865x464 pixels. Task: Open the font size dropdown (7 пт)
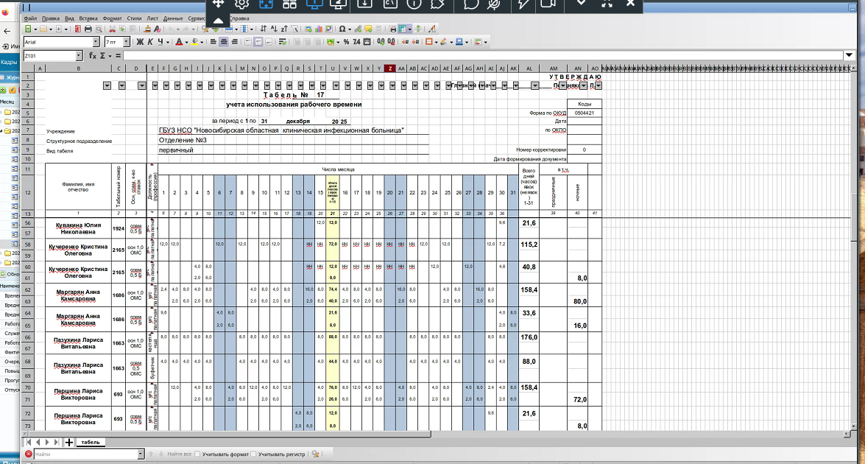coord(127,42)
